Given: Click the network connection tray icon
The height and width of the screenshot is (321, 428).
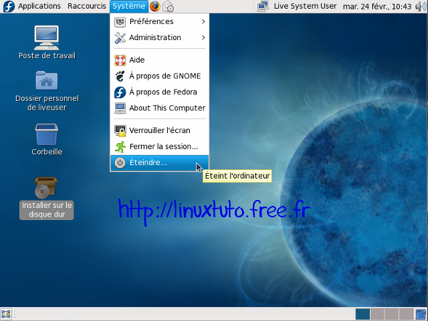Looking at the screenshot, I should 263,6.
